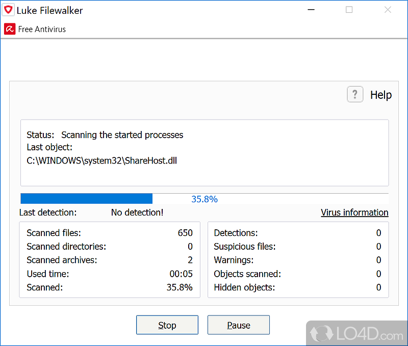Image resolution: width=408 pixels, height=346 pixels.
Task: Click the Suspicious files statistic row
Action: click(297, 247)
